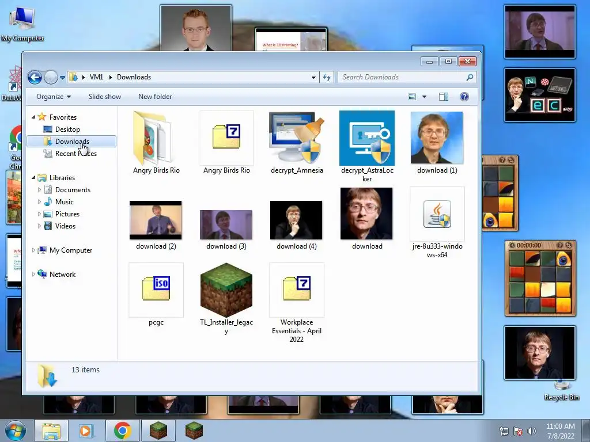This screenshot has height=442, width=590.
Task: Select the decrypt_AstraLocker file icon
Action: tap(367, 138)
